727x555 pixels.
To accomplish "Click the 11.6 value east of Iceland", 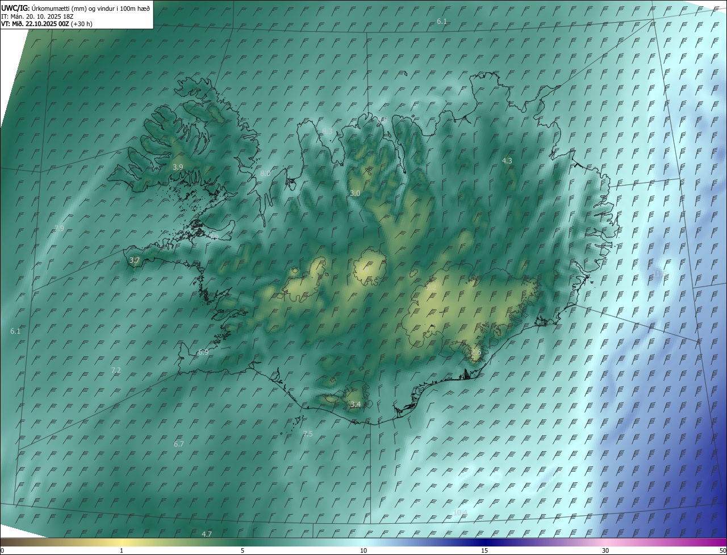I will coord(658,275).
